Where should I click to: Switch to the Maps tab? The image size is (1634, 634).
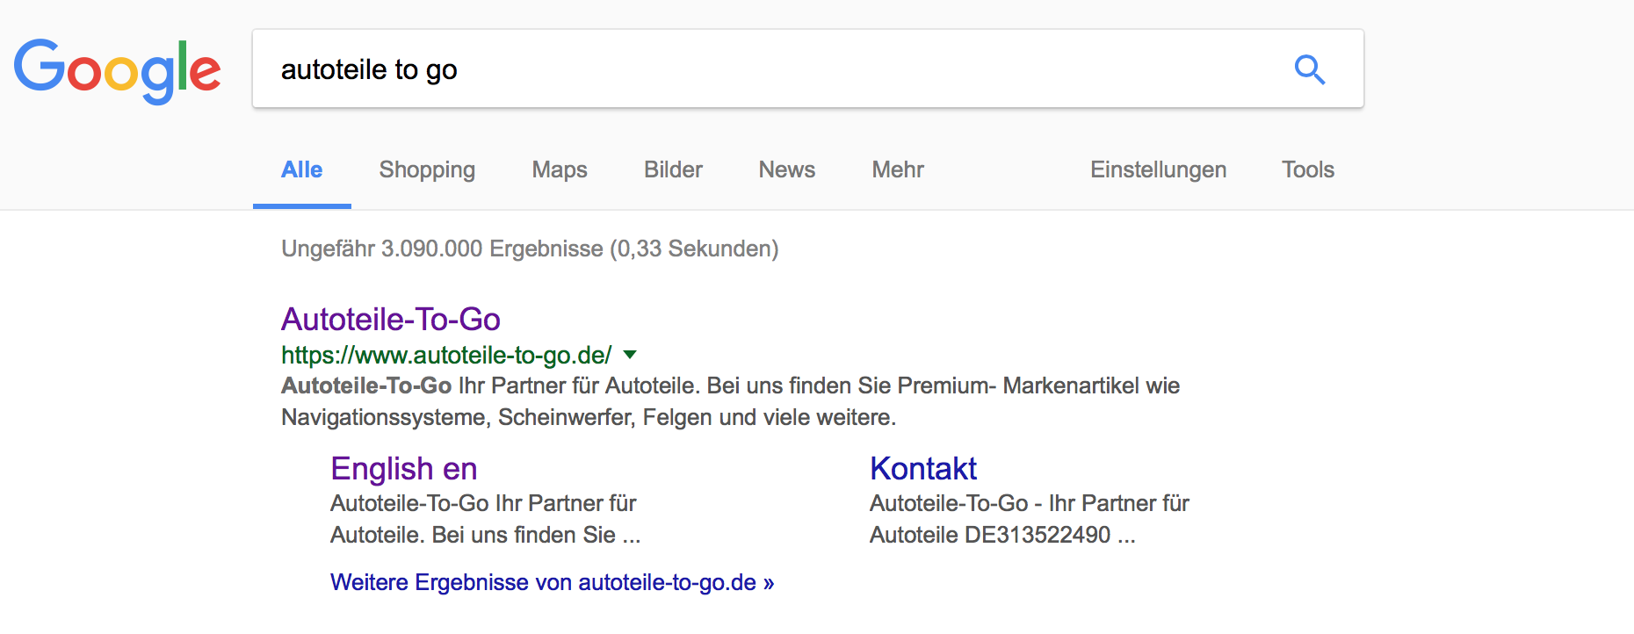559,169
